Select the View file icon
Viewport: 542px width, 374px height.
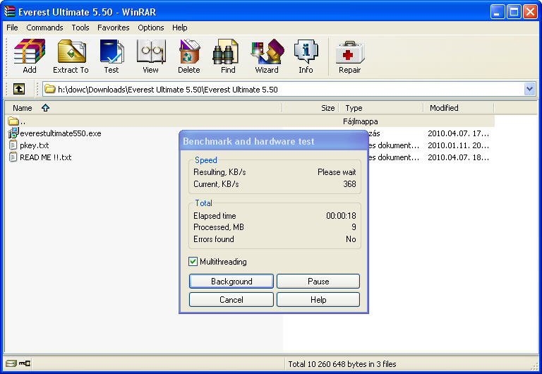[x=151, y=52]
